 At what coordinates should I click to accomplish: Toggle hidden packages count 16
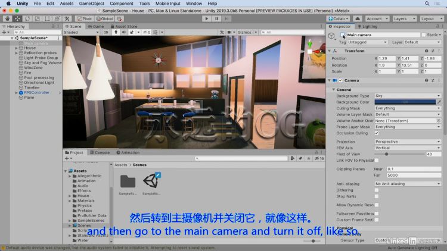pyautogui.click(x=319, y=158)
